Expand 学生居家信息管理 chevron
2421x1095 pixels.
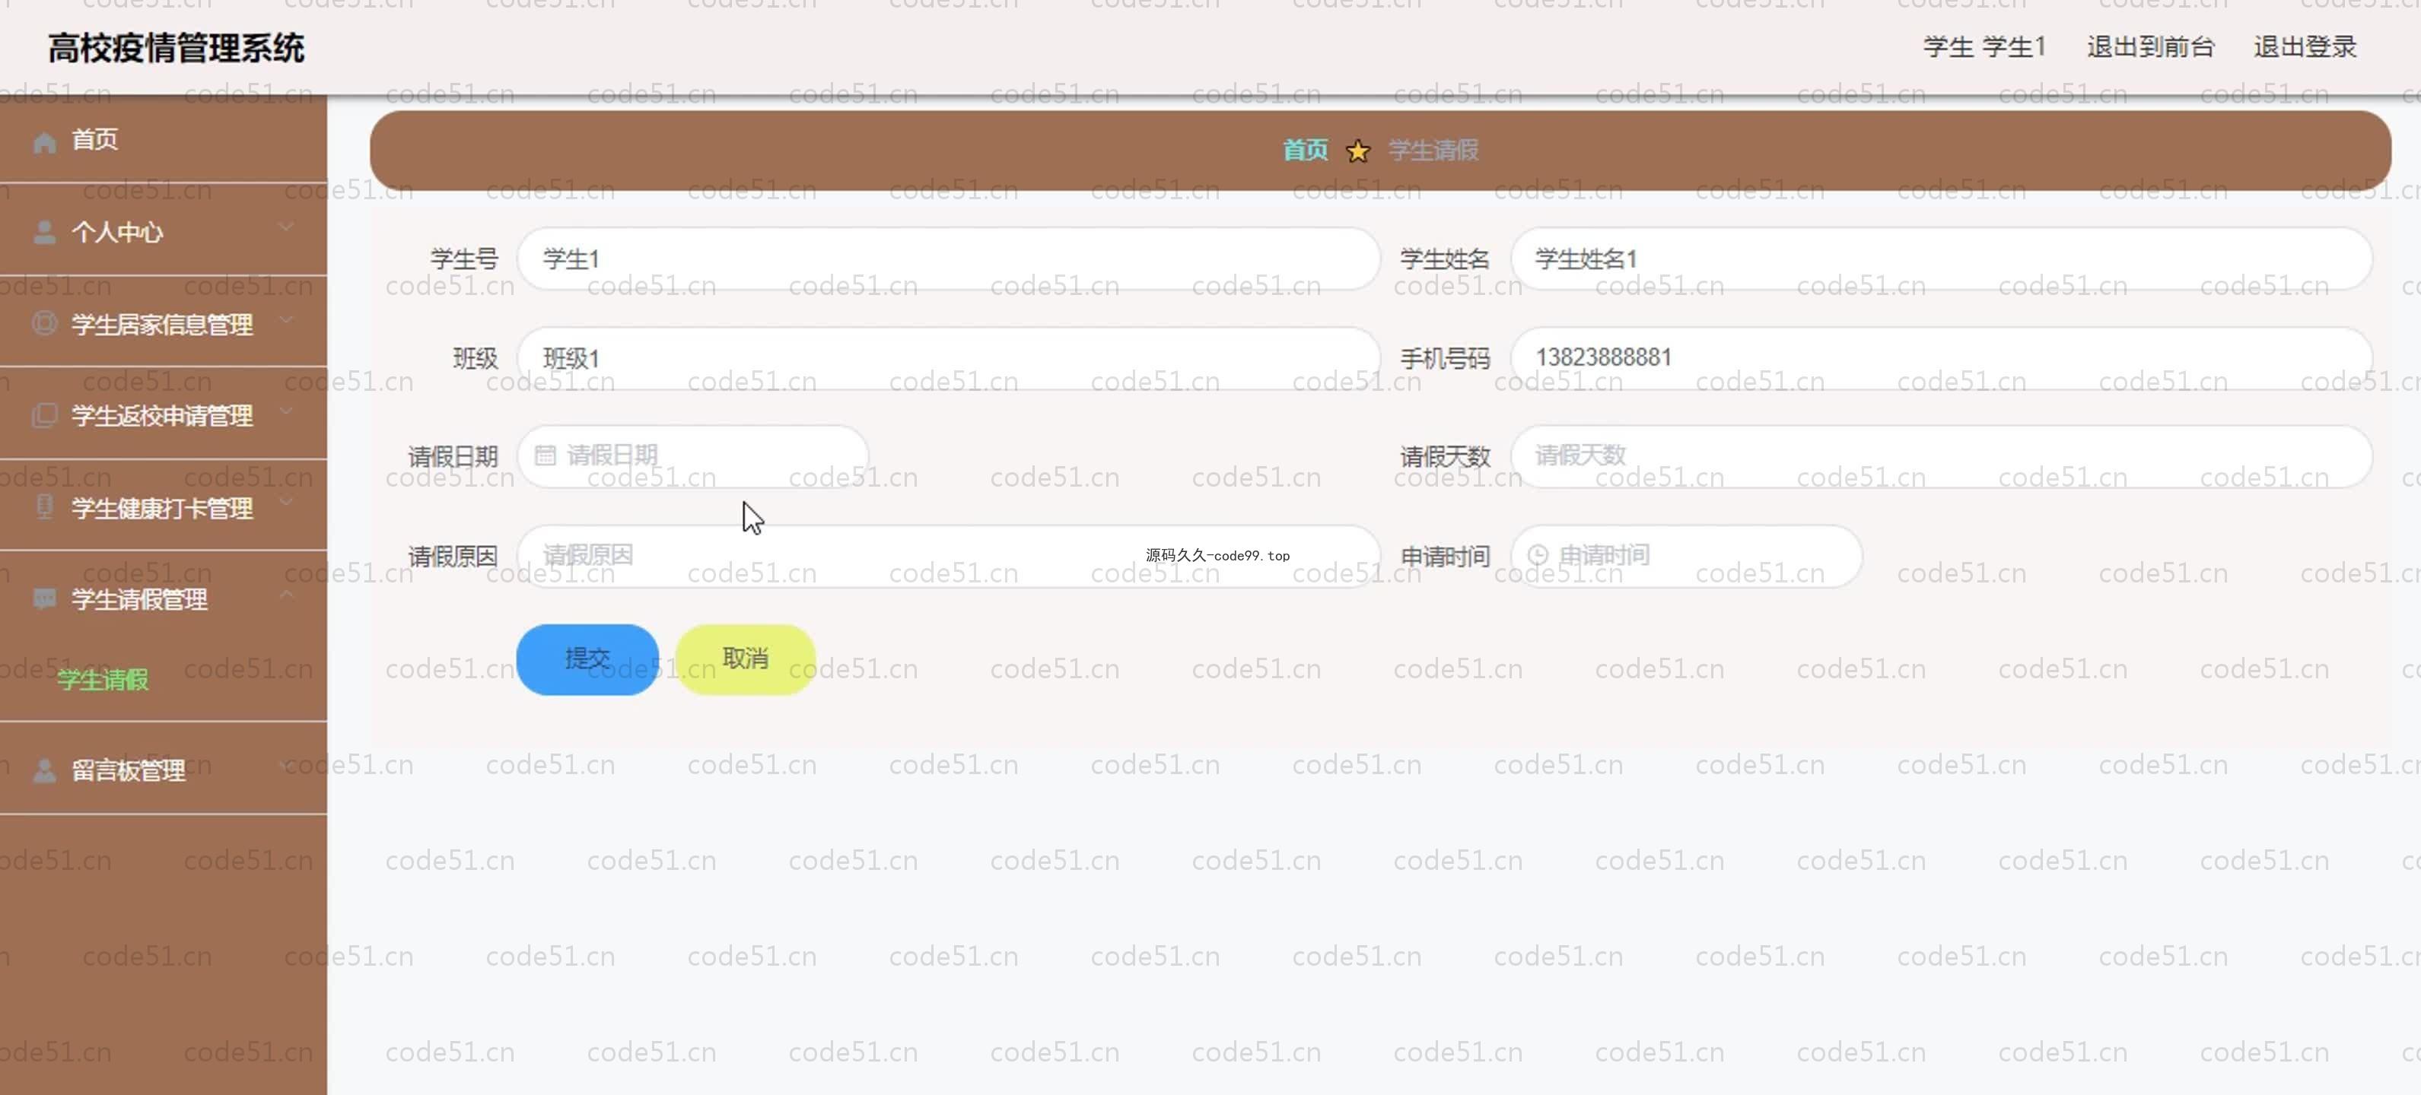(x=287, y=319)
